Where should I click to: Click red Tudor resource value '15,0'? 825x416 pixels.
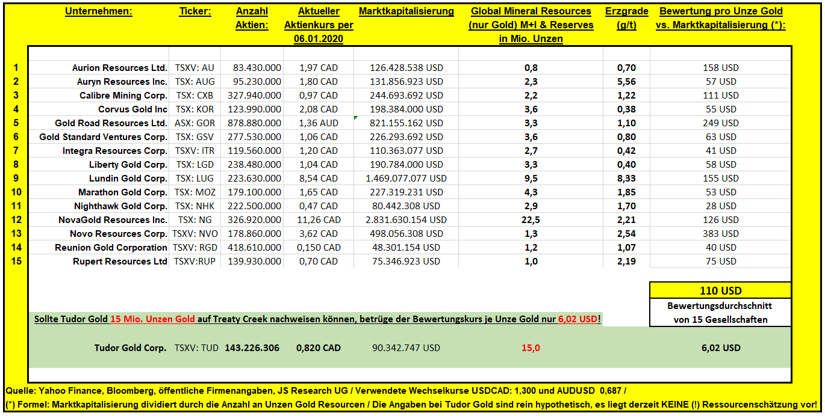(x=531, y=348)
